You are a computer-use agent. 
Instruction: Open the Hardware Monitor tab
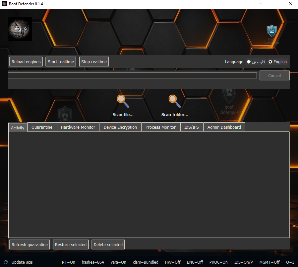pos(78,127)
